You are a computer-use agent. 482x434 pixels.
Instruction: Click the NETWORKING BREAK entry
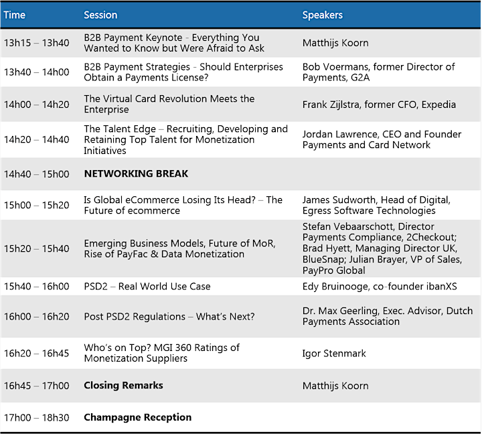click(x=136, y=173)
